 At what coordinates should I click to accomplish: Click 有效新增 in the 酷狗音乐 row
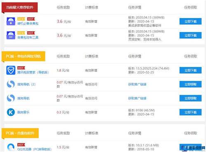coord(91,112)
